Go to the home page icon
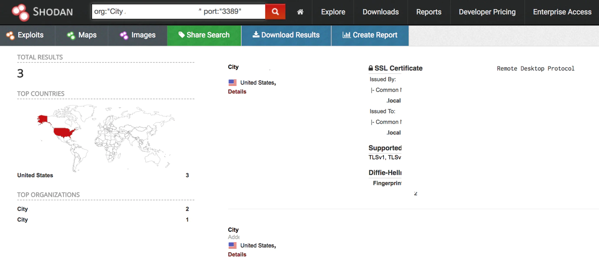This screenshot has width=599, height=261. point(300,12)
